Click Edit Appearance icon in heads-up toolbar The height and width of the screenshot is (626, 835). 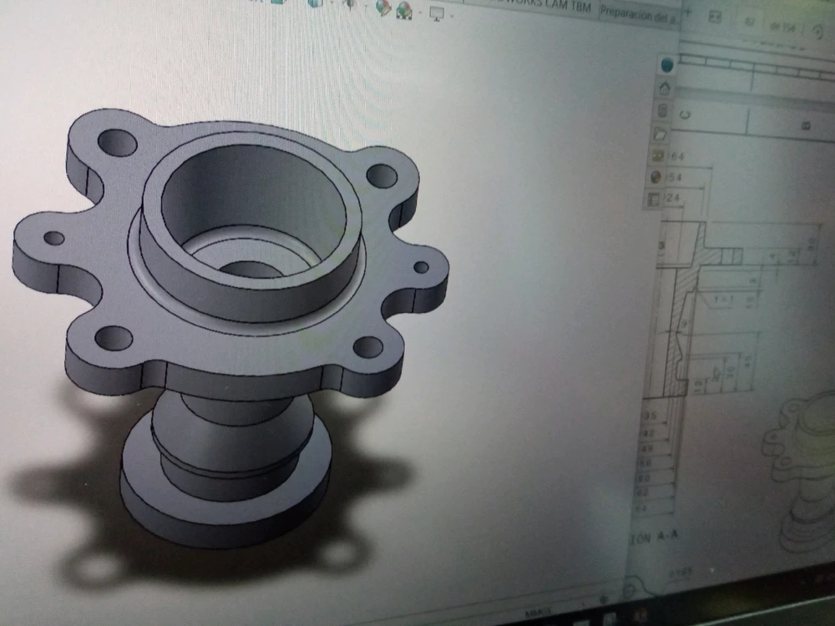point(383,8)
